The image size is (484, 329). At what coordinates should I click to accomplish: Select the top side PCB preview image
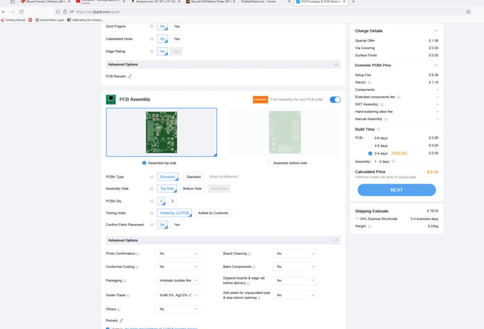pyautogui.click(x=161, y=132)
